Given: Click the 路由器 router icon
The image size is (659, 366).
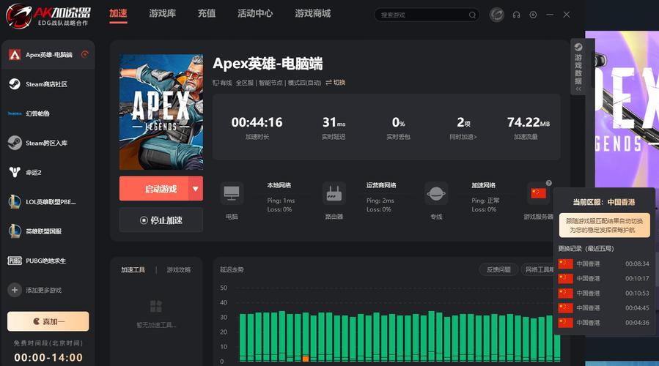Looking at the screenshot, I should click(334, 194).
